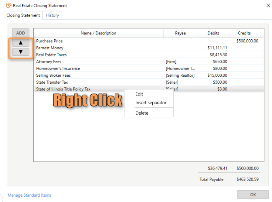
Task: Click the app logo in title bar
Action: point(8,6)
